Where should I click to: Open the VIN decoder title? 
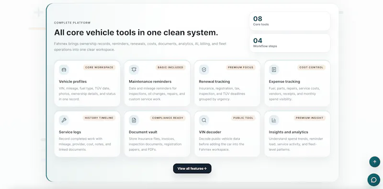click(210, 132)
